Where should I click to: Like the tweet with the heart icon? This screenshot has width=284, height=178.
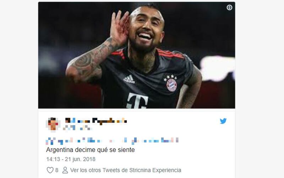pos(50,170)
